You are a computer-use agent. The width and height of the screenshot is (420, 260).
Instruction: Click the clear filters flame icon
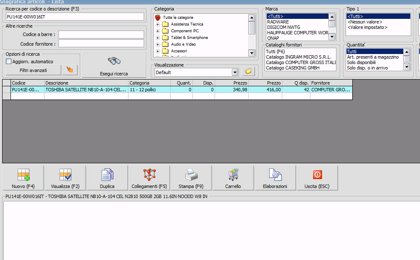[70, 70]
